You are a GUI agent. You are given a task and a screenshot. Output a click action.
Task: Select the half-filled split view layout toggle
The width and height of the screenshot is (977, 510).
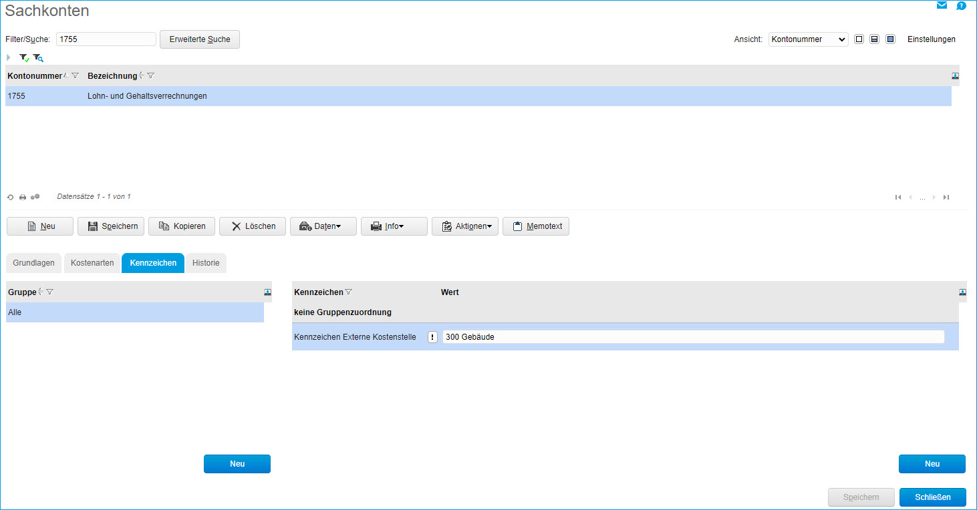click(873, 39)
